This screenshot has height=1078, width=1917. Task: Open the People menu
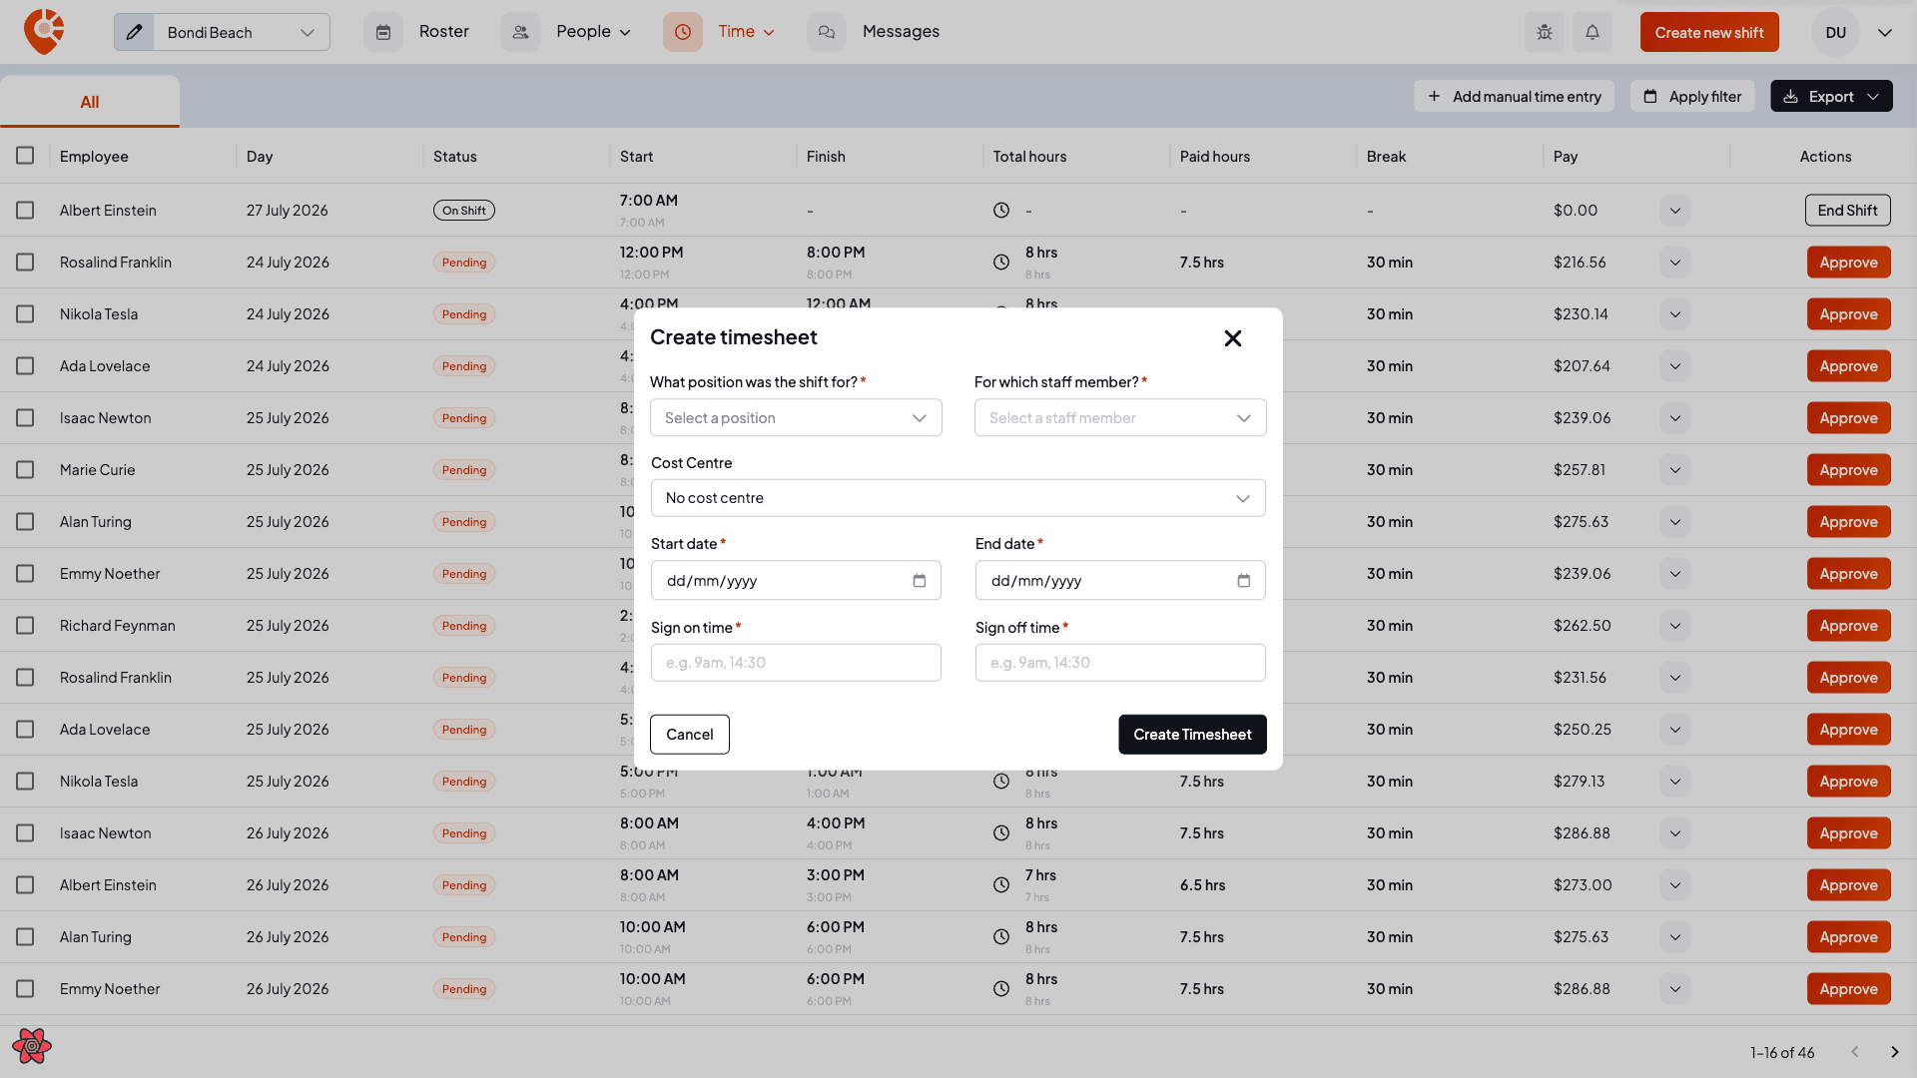pyautogui.click(x=594, y=32)
